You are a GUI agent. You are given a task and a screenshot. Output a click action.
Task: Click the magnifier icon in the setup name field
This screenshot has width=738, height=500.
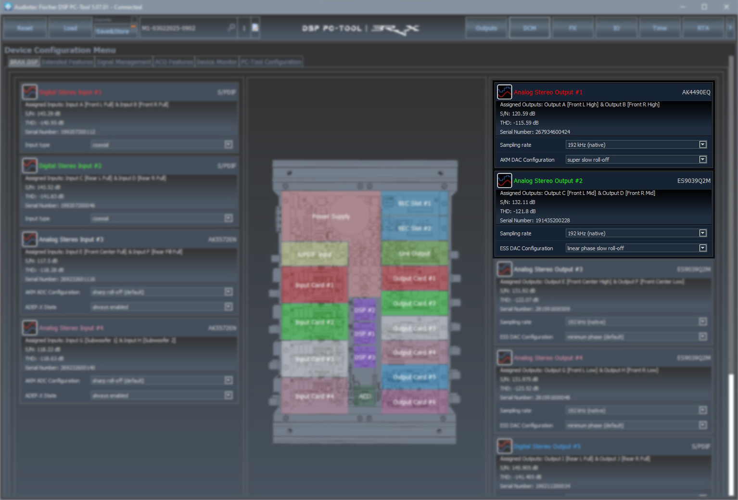[231, 28]
